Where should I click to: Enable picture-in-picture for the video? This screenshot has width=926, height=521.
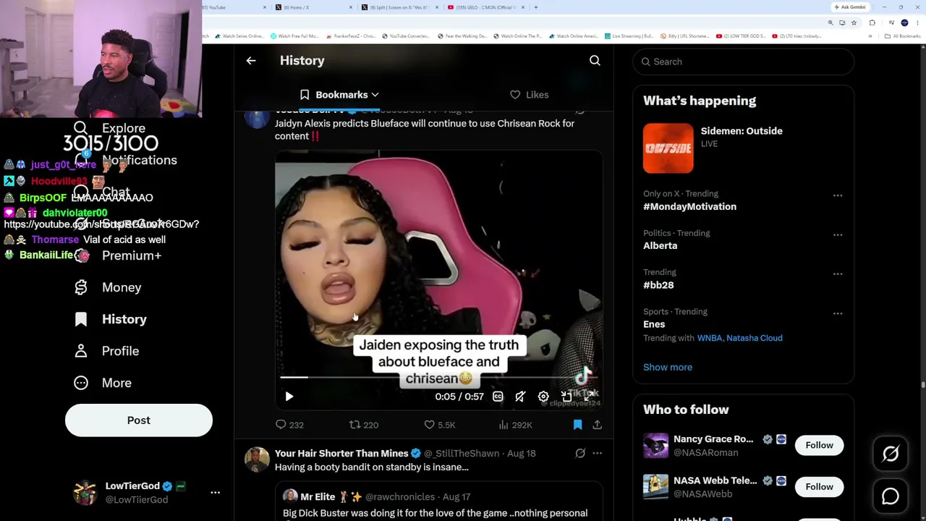[566, 397]
